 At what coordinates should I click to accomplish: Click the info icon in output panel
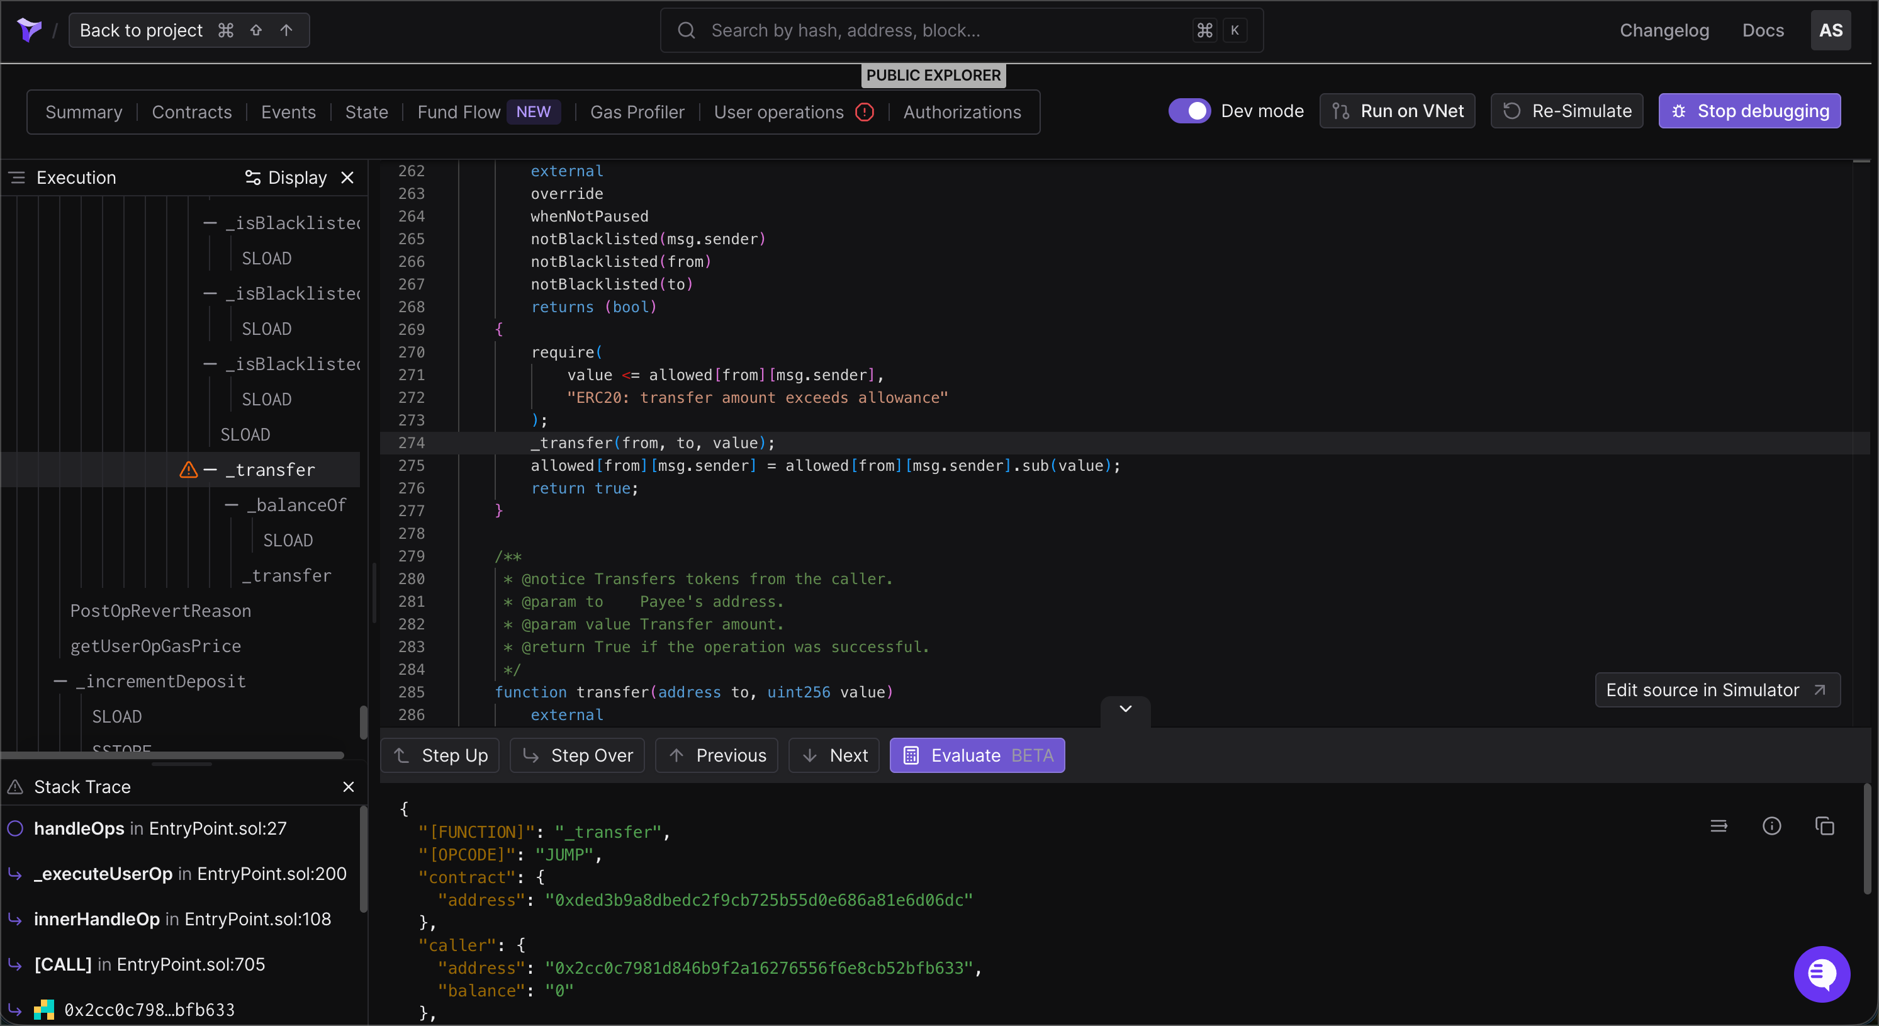pyautogui.click(x=1772, y=826)
